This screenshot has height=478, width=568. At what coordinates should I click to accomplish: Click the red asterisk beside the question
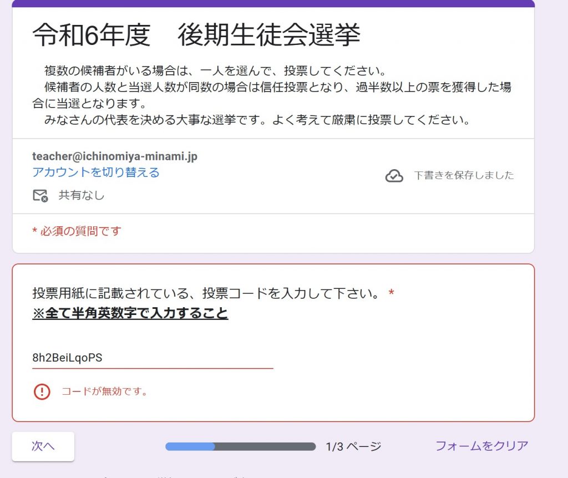point(391,293)
